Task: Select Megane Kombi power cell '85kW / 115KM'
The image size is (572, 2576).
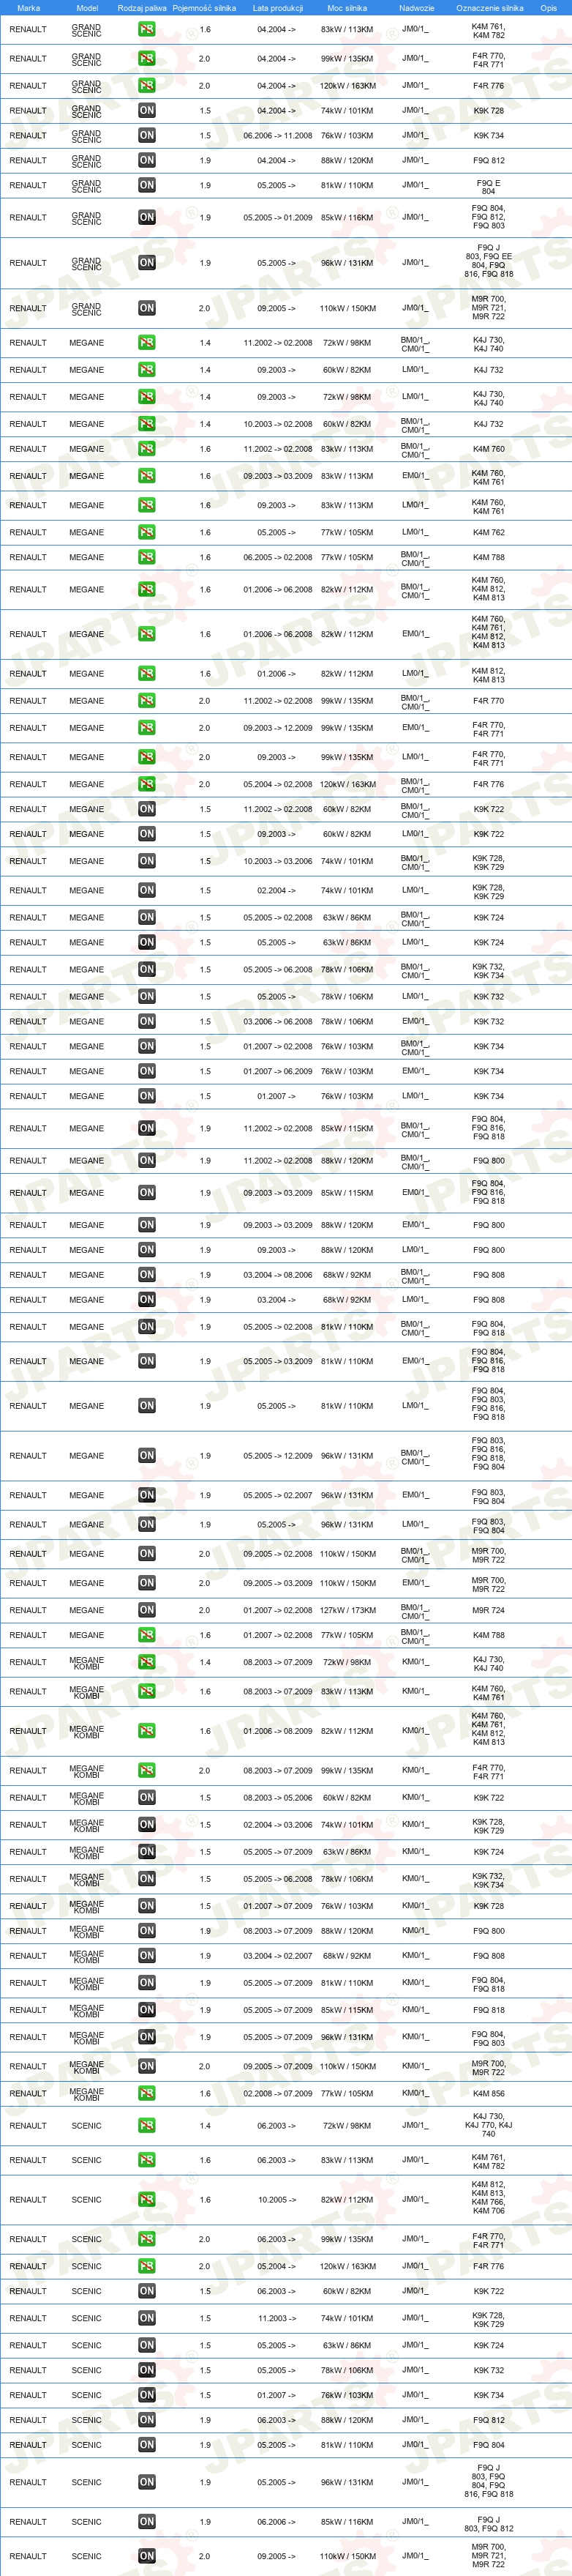Action: (x=347, y=2011)
